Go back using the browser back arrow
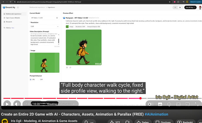202x123 pixels. 4,2
